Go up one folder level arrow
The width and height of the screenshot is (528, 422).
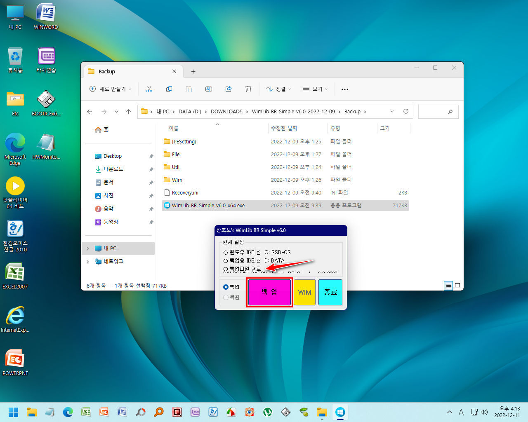(129, 112)
